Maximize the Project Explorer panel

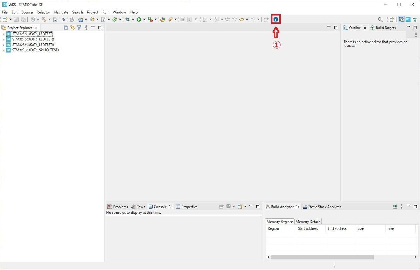point(100,28)
